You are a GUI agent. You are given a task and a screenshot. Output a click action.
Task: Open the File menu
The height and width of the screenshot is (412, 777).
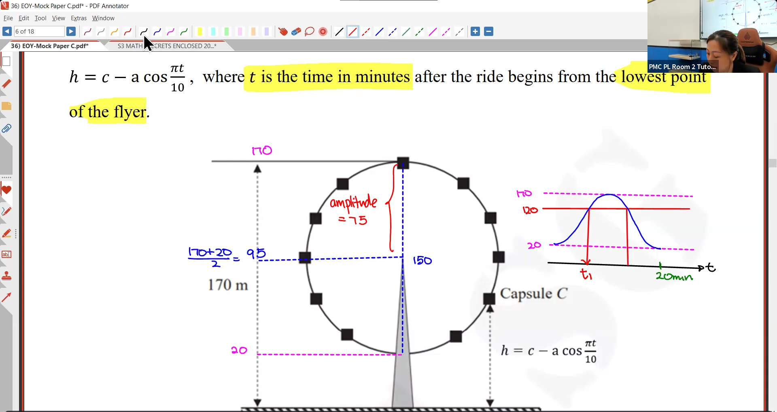(8, 18)
